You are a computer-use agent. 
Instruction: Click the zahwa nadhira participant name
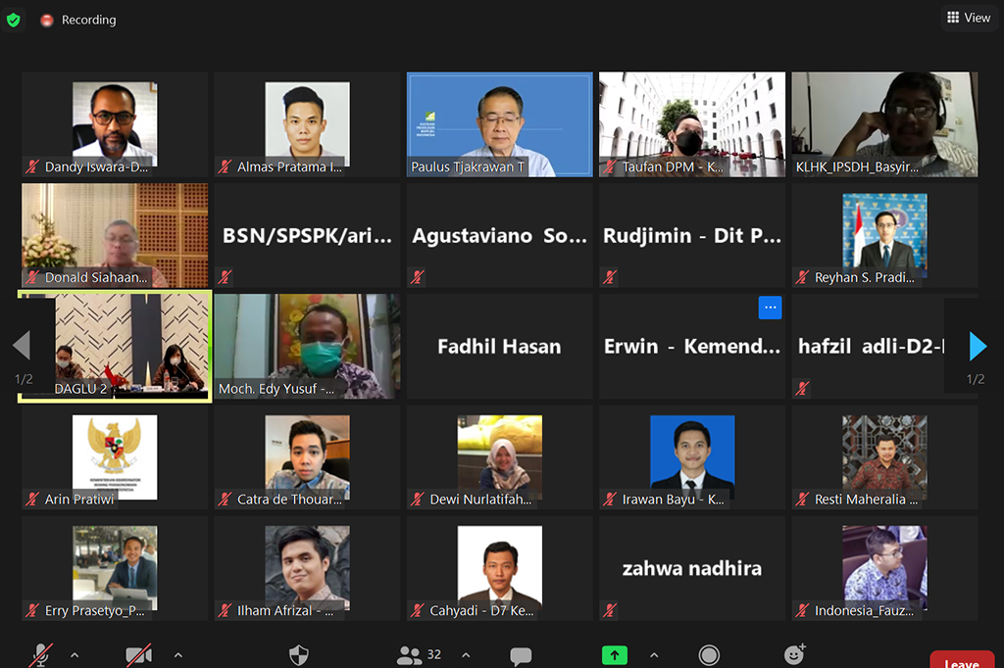tap(692, 568)
